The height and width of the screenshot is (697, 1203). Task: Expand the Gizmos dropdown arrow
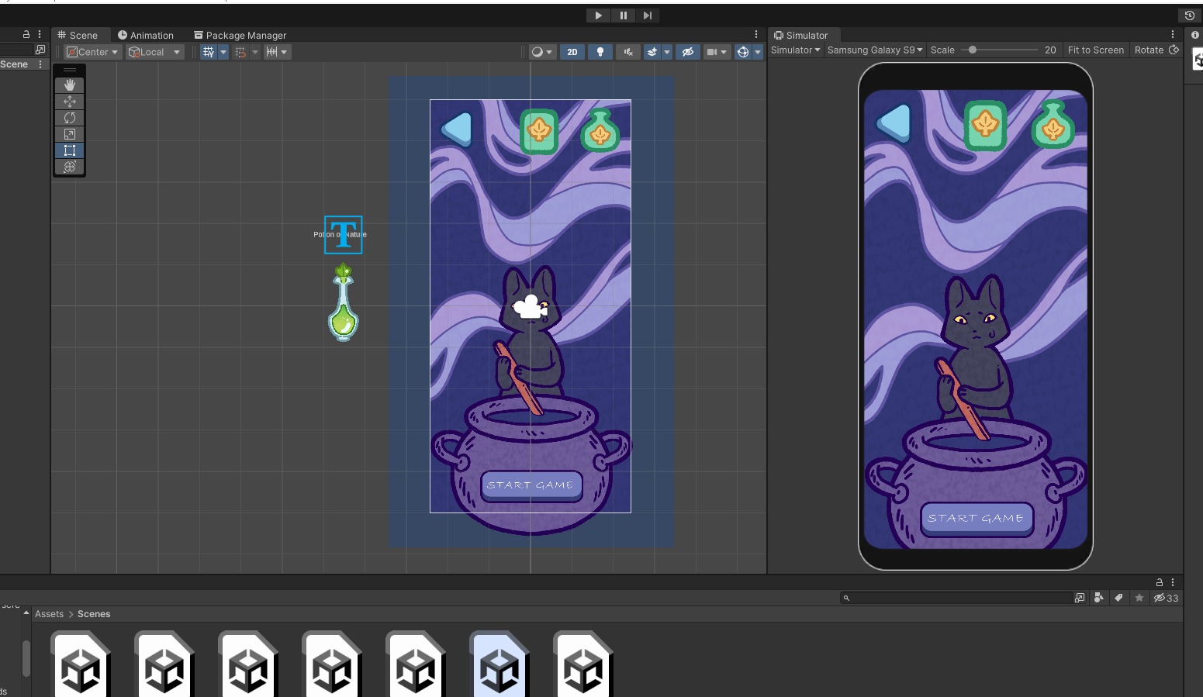tap(758, 52)
